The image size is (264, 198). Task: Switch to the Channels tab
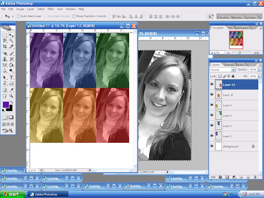[229, 64]
